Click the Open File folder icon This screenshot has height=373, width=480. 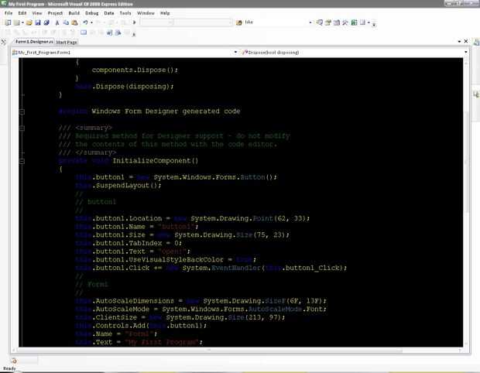(x=29, y=22)
